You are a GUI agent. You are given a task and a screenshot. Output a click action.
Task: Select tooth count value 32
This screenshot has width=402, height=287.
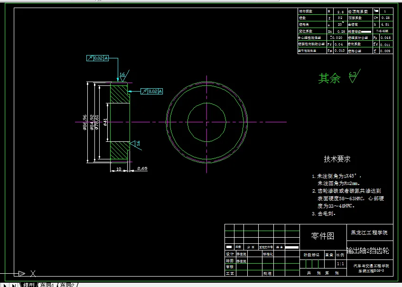pos(340,18)
